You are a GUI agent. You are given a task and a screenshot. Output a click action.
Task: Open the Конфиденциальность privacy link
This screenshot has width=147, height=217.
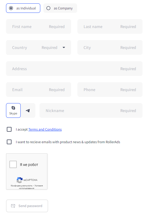coord(21,186)
